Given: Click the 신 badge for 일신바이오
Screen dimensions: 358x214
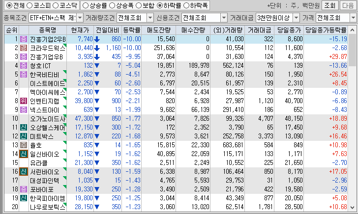Looking at the screenshot, I should [24, 154].
